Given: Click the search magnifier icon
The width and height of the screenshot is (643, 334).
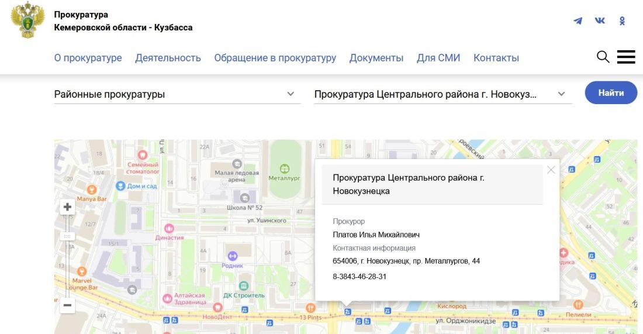Looking at the screenshot, I should click(603, 57).
